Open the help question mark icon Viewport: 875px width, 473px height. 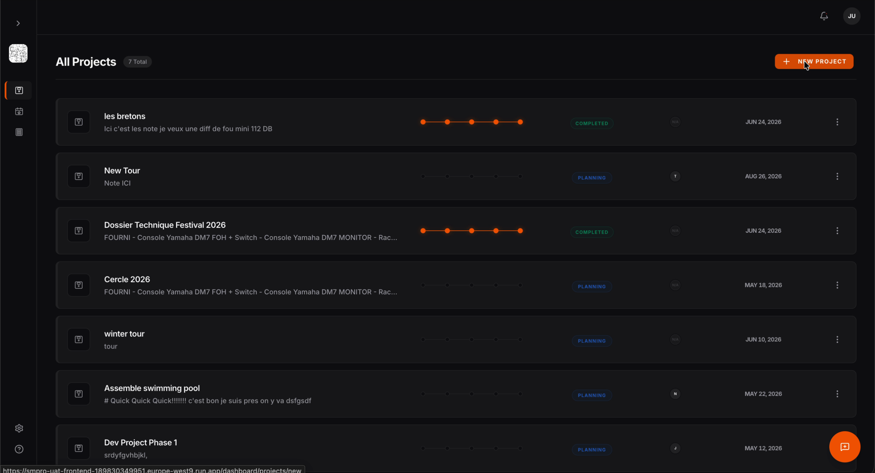tap(19, 449)
